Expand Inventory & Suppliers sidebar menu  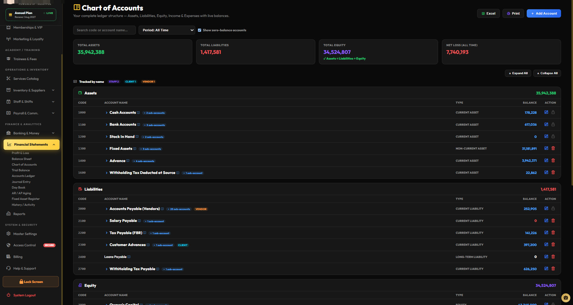click(31, 90)
